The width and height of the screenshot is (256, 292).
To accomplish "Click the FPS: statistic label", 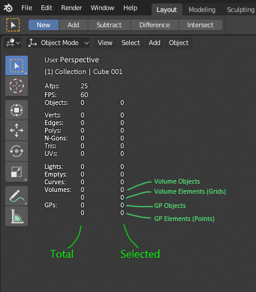I will [50, 95].
